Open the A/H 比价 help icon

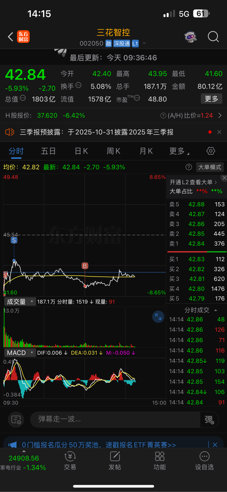click(x=163, y=115)
